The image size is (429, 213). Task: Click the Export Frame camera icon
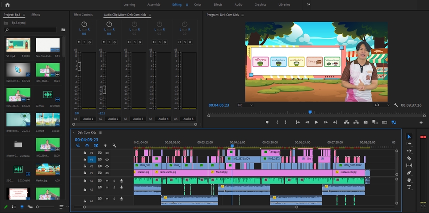tap(366, 122)
